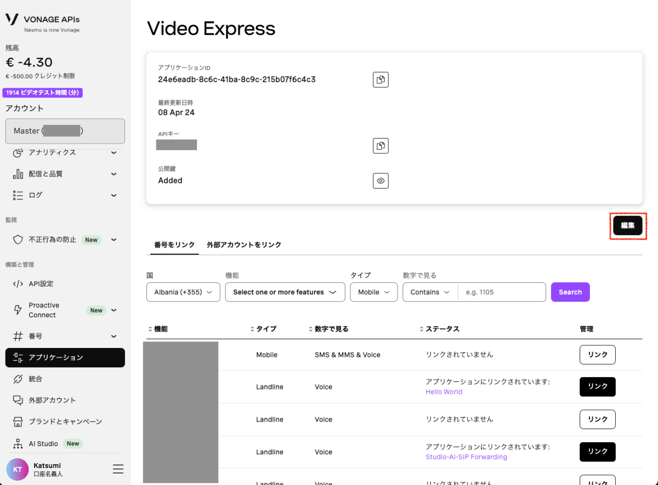Click the 外部アカウント chat icon
This screenshot has width=658, height=485.
point(18,400)
